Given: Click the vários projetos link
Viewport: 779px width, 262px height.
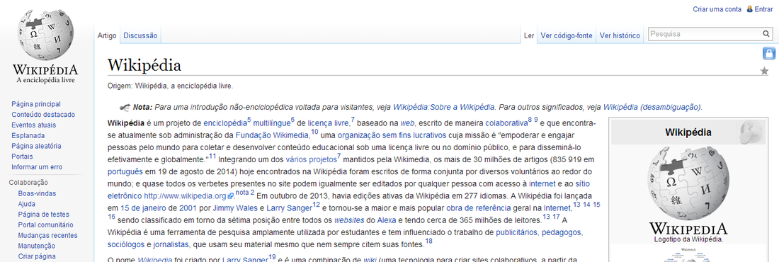Looking at the screenshot, I should click(x=311, y=159).
